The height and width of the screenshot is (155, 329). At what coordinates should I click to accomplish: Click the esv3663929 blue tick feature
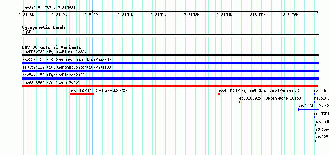pyautogui.click(x=240, y=102)
